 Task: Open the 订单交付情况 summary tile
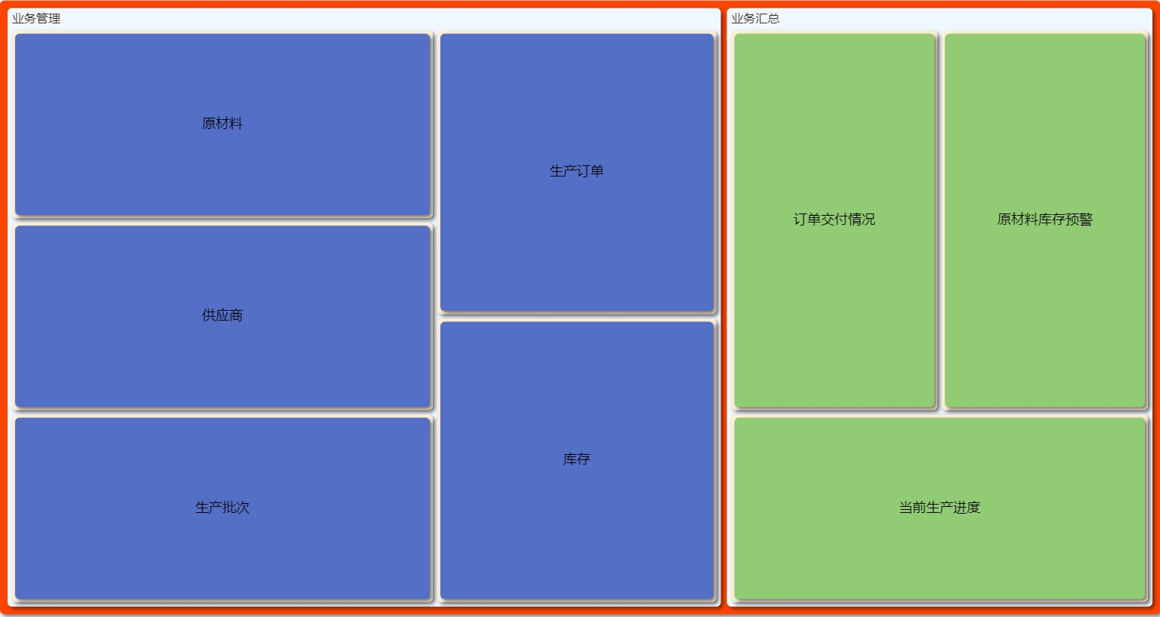[x=835, y=220]
